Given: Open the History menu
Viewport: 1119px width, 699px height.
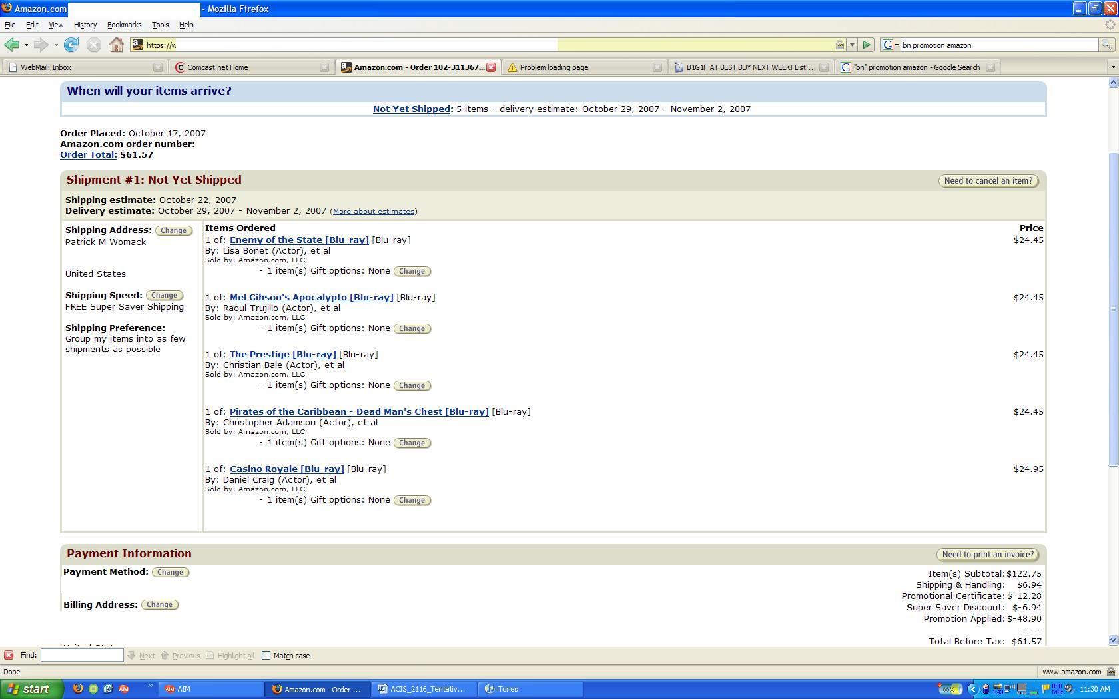Looking at the screenshot, I should 85,25.
